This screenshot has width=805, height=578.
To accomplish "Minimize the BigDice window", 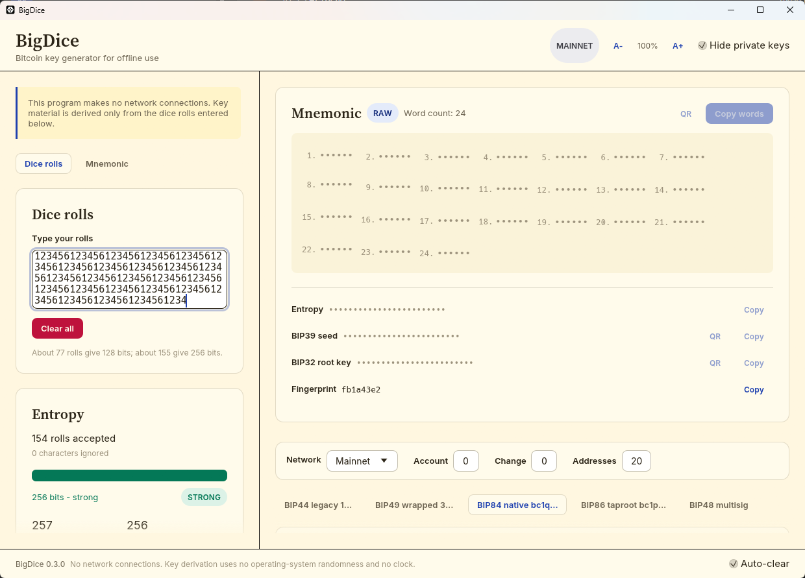I will pyautogui.click(x=730, y=10).
